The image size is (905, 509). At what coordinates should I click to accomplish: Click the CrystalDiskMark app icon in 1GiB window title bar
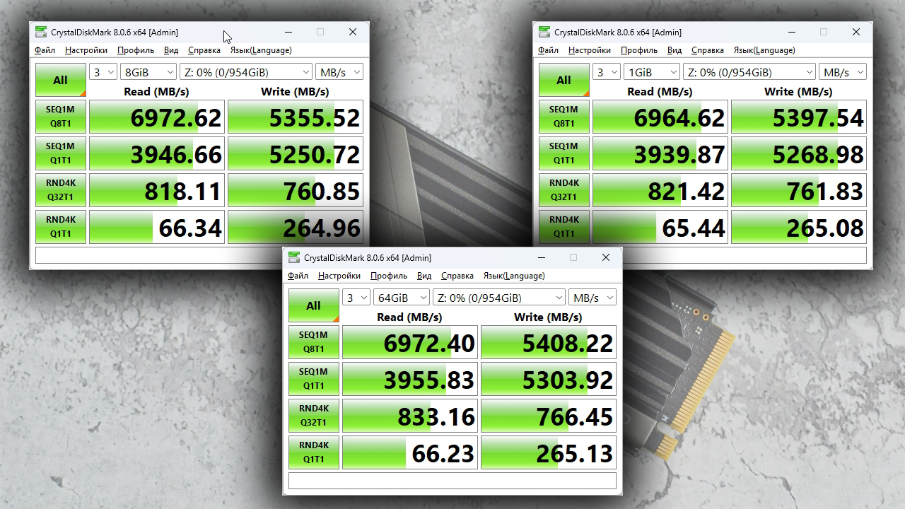tap(544, 32)
